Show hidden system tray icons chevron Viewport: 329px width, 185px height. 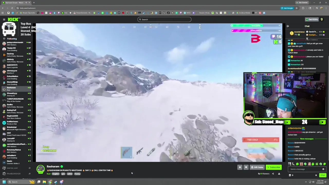point(306,182)
